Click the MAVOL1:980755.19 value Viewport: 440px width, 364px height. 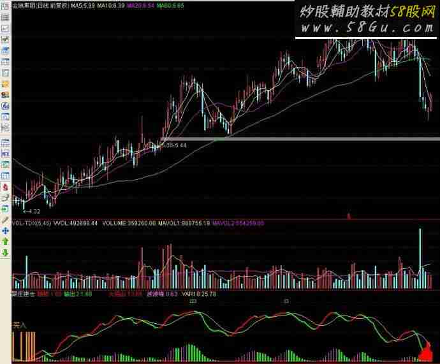(x=184, y=223)
